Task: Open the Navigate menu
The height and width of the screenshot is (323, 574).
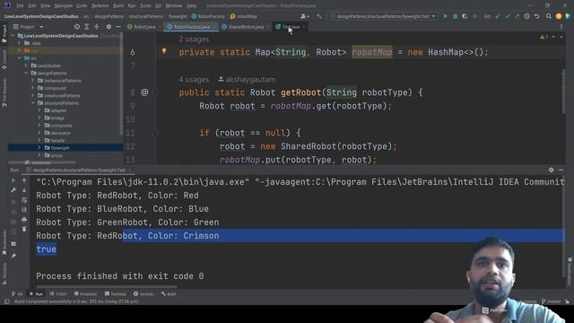Action: point(64,5)
